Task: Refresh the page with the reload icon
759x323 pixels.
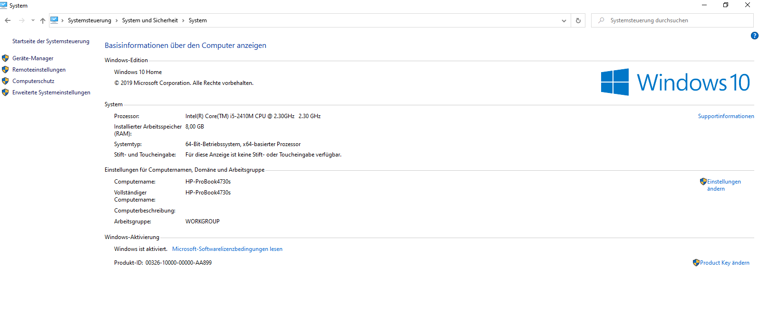Action: click(x=578, y=20)
